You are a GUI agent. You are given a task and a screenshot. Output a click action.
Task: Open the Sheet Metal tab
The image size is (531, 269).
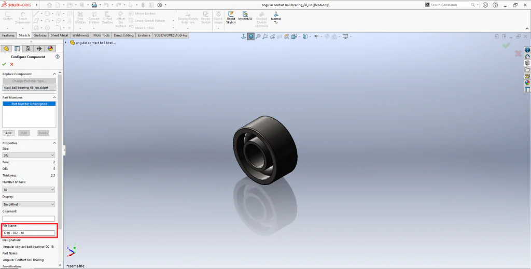click(59, 35)
